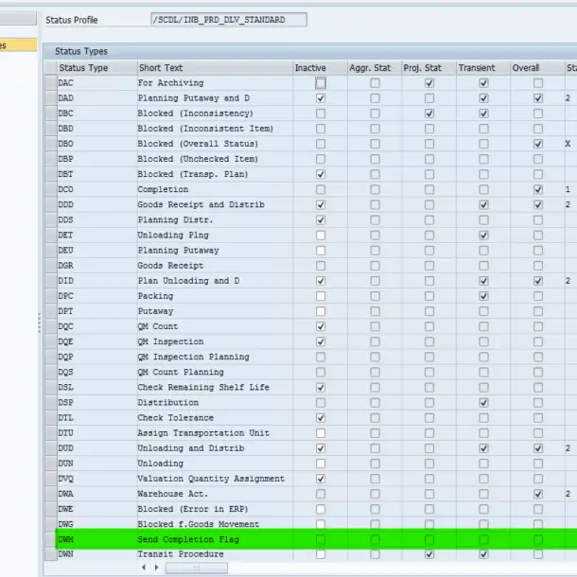Image resolution: width=577 pixels, height=577 pixels.
Task: Click 'Check Tolerance' short text
Action: click(176, 418)
